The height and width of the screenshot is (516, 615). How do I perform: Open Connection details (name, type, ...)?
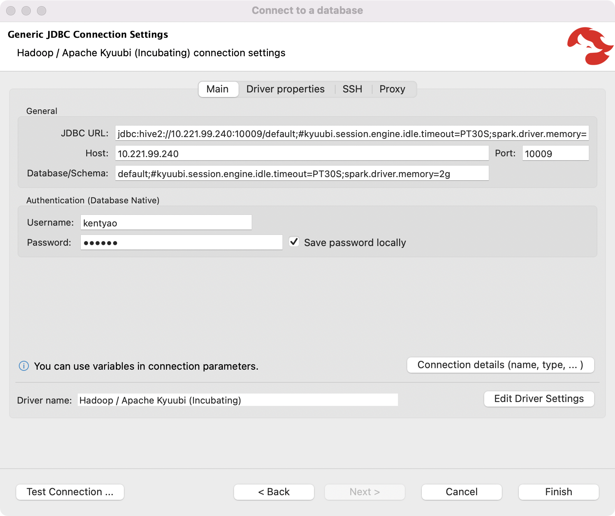500,365
